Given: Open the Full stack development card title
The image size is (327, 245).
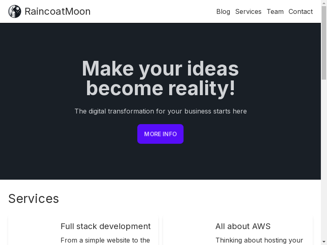Looking at the screenshot, I should (x=105, y=226).
